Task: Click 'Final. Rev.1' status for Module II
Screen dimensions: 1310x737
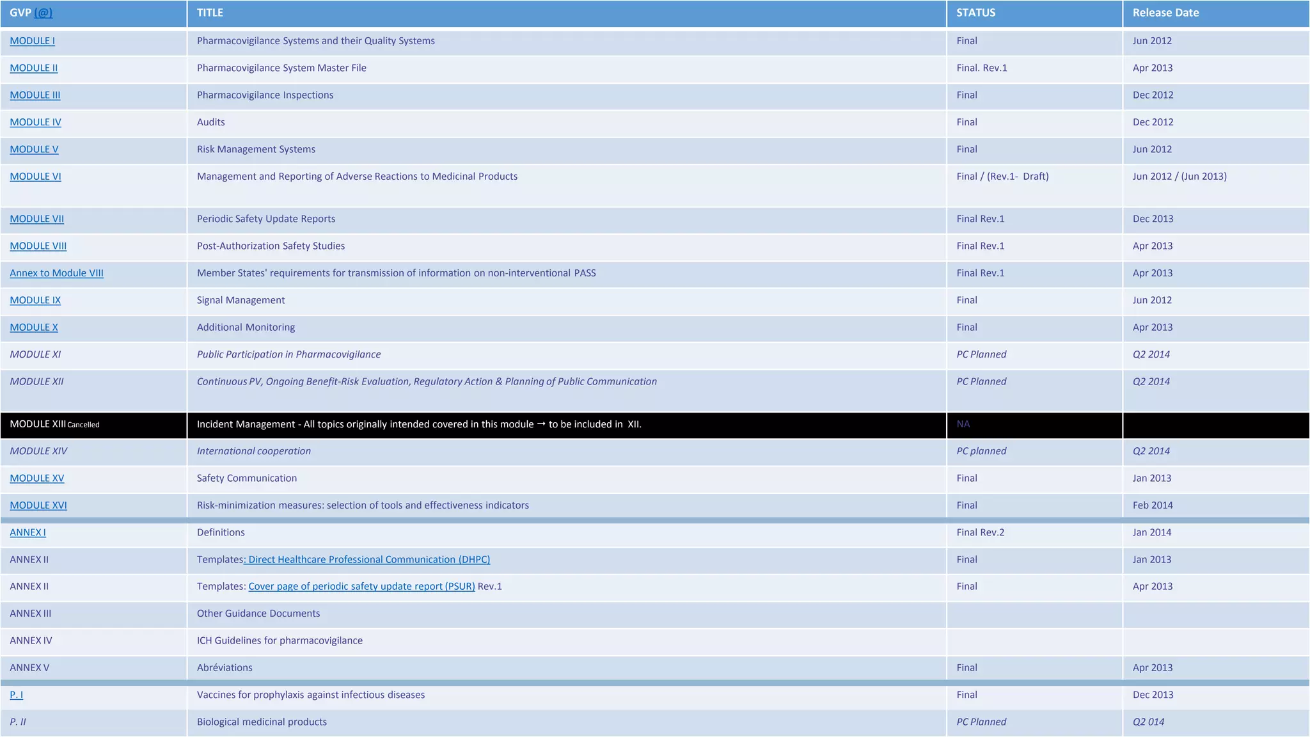Action: [x=982, y=68]
